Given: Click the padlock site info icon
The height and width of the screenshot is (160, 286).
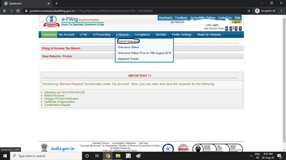Looking at the screenshot, I should 26,11.
